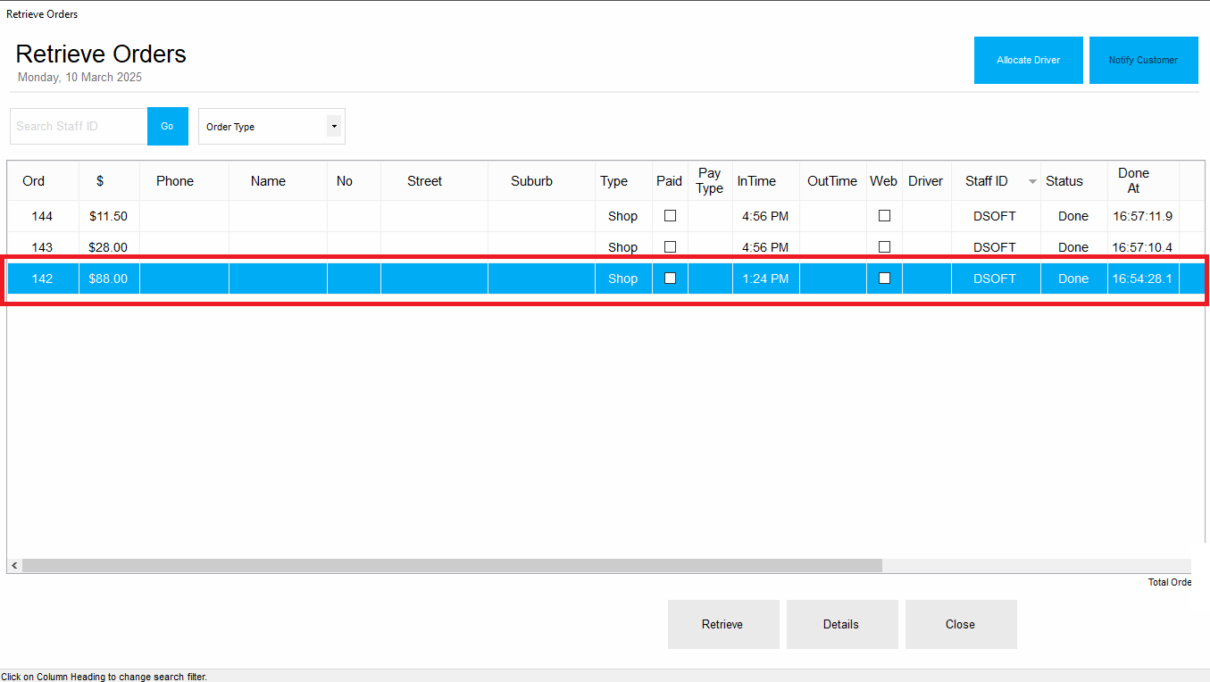Click the Allocate Driver button

coord(1028,60)
